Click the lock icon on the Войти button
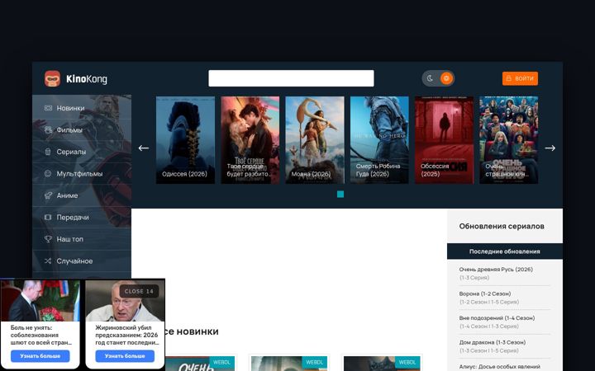Image resolution: width=595 pixels, height=371 pixels. point(509,78)
